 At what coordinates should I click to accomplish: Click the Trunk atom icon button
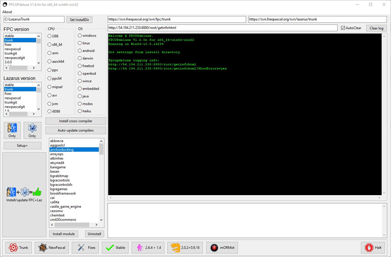(19, 247)
